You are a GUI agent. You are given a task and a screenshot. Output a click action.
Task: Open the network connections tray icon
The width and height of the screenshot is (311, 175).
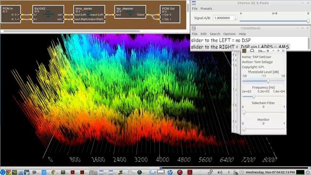click(210, 172)
